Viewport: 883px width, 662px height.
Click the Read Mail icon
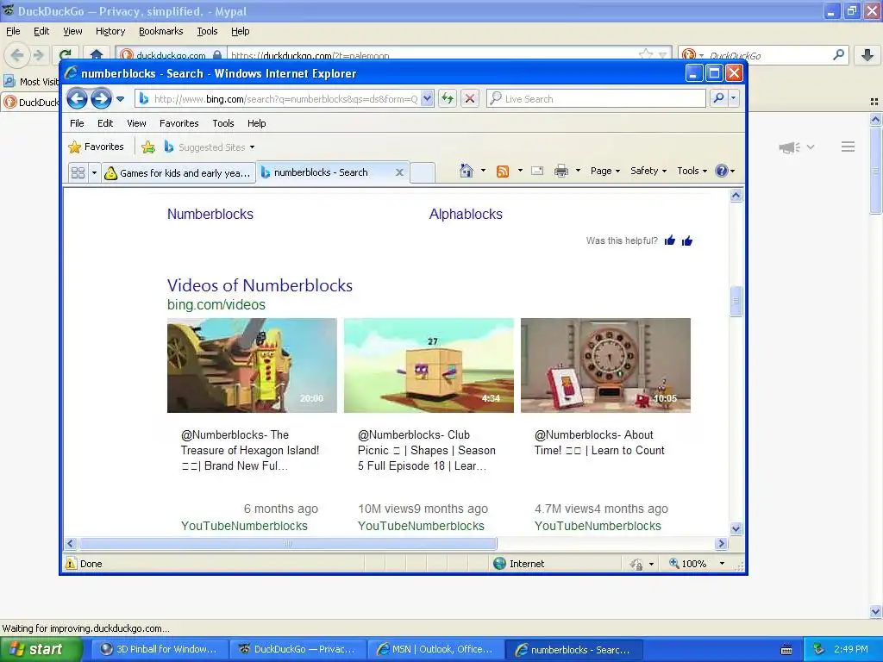tap(537, 171)
